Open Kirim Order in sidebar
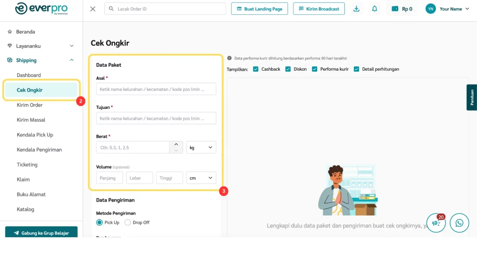477x268 pixels. click(30, 105)
